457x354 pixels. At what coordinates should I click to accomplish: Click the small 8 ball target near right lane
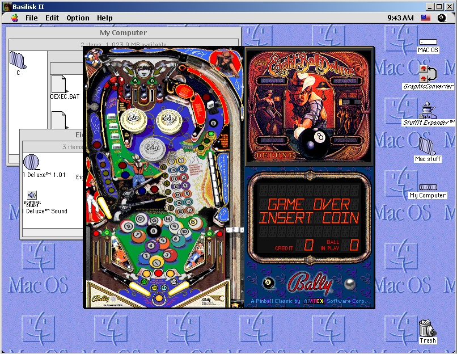pyautogui.click(x=213, y=123)
